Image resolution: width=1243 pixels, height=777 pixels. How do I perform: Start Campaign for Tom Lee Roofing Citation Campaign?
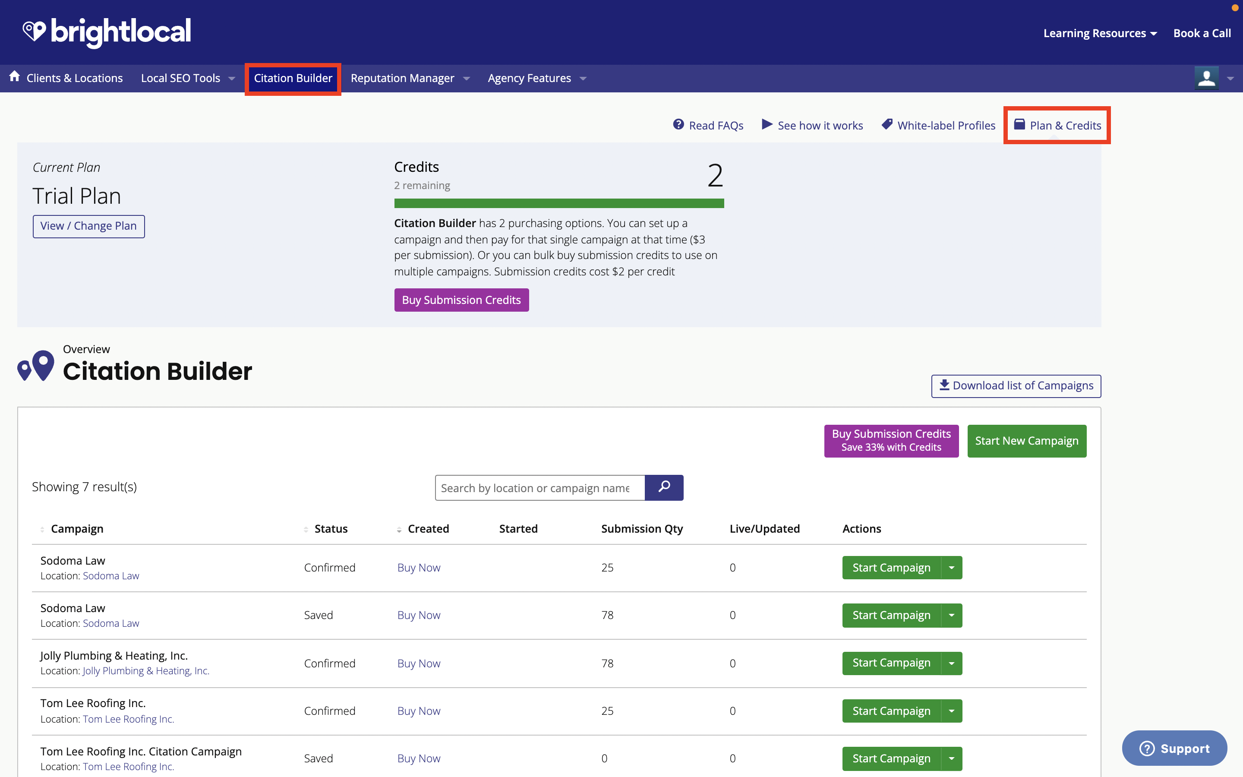pyautogui.click(x=891, y=758)
